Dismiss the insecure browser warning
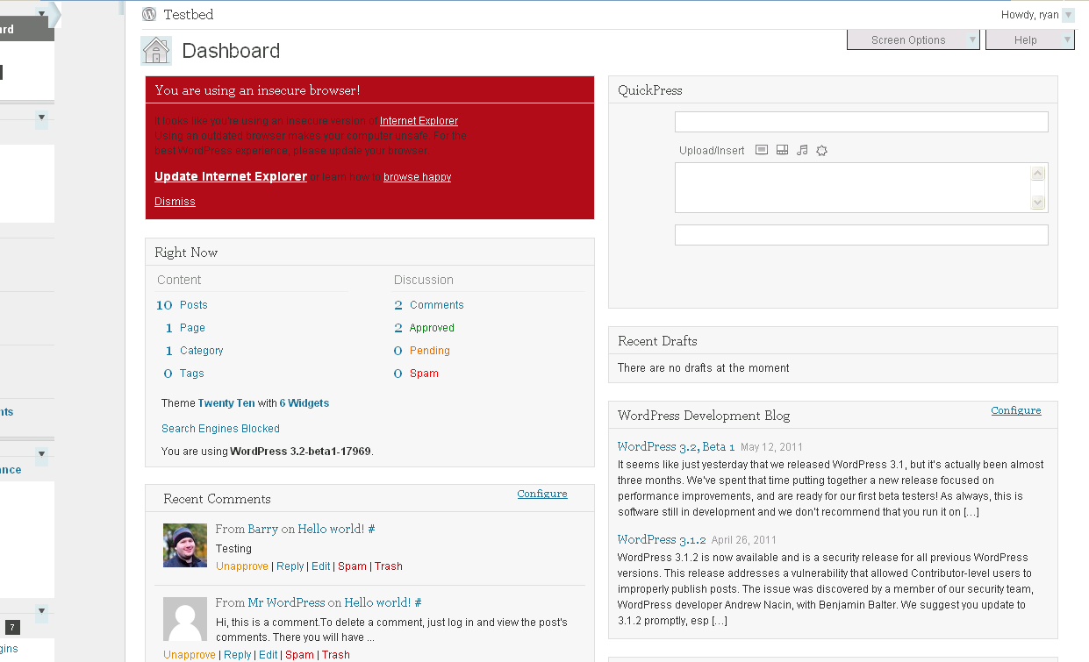Image resolution: width=1089 pixels, height=662 pixels. [x=175, y=202]
